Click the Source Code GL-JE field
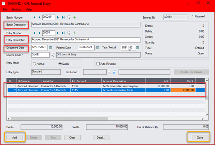This screenshot has height=145, width=215. pyautogui.click(x=40, y=55)
